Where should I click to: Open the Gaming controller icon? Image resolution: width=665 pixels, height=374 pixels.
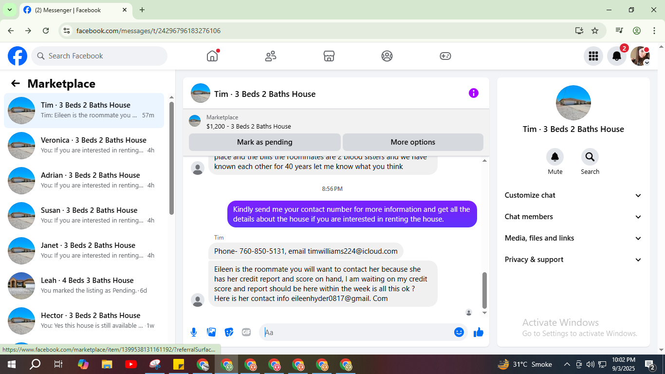point(445,56)
